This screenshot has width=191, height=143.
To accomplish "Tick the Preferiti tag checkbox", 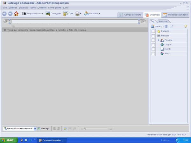I will coord(153,31).
